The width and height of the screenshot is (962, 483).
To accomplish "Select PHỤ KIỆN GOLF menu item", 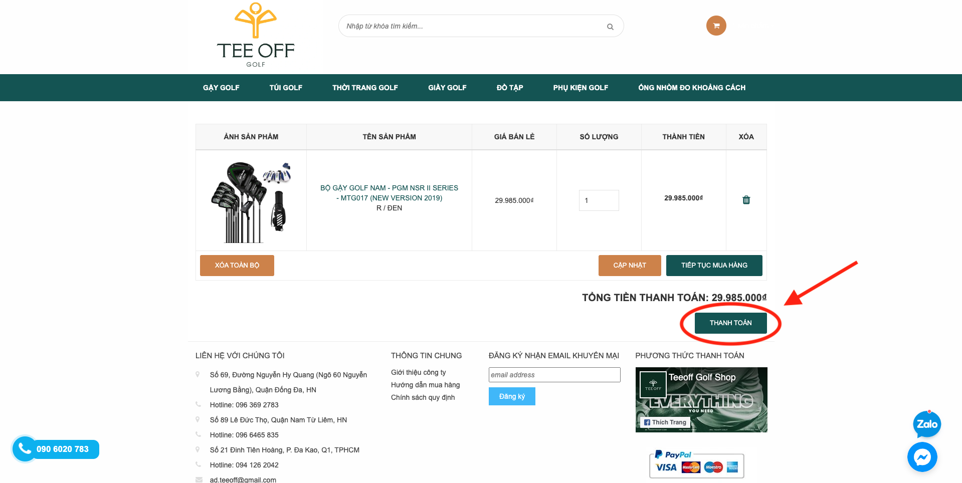I will point(581,88).
